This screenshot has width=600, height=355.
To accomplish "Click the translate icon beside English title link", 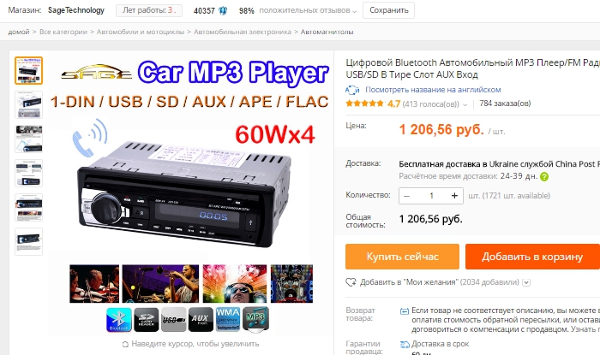I will click(352, 90).
